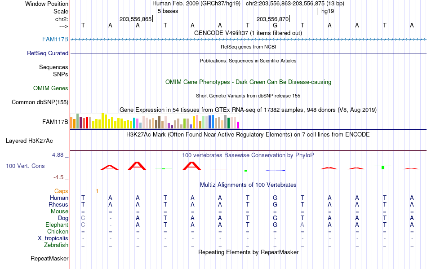The width and height of the screenshot is (427, 269).
Task: Click the Scale label
Action: pos(61,11)
